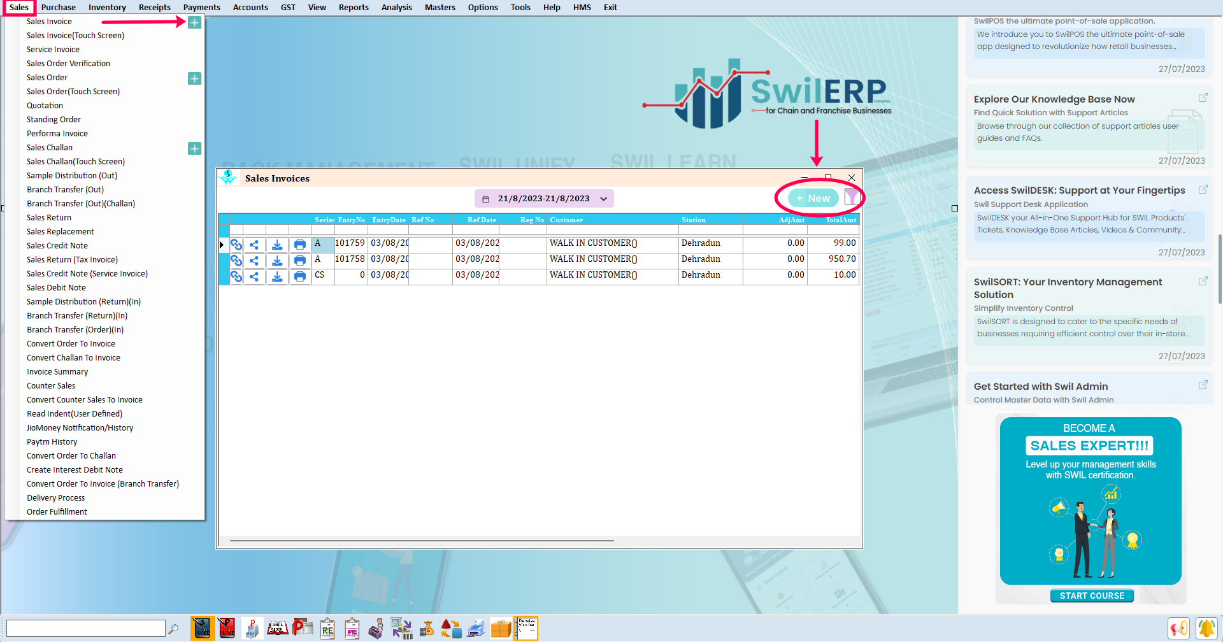The height and width of the screenshot is (642, 1223).
Task: Open the Receive Voucher shortcut icon
Action: pyautogui.click(x=527, y=628)
